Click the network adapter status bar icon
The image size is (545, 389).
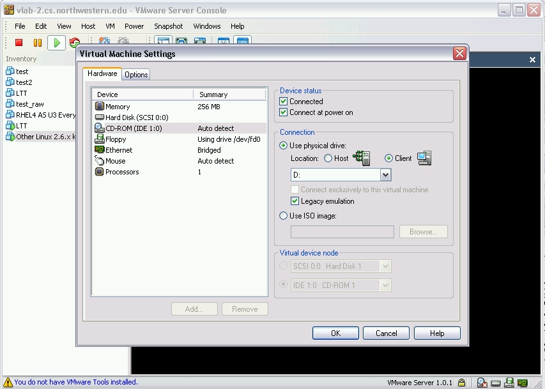[x=523, y=383]
